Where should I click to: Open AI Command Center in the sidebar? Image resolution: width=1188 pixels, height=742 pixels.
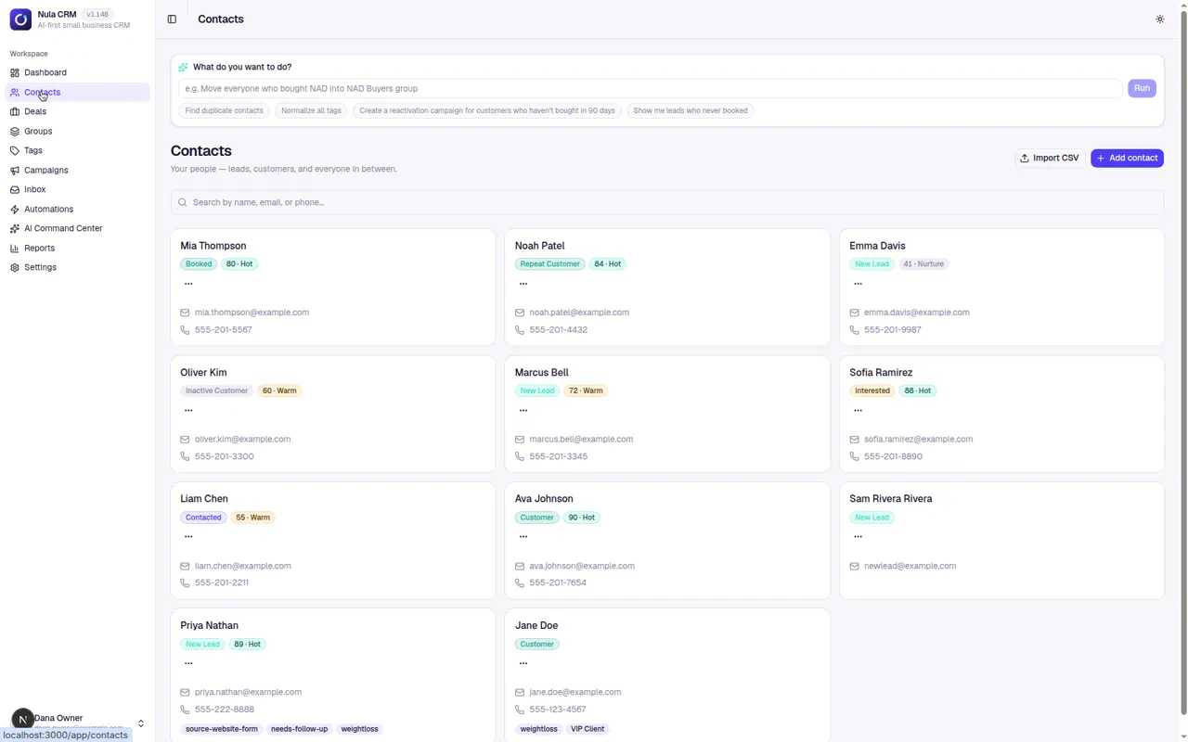click(78, 228)
